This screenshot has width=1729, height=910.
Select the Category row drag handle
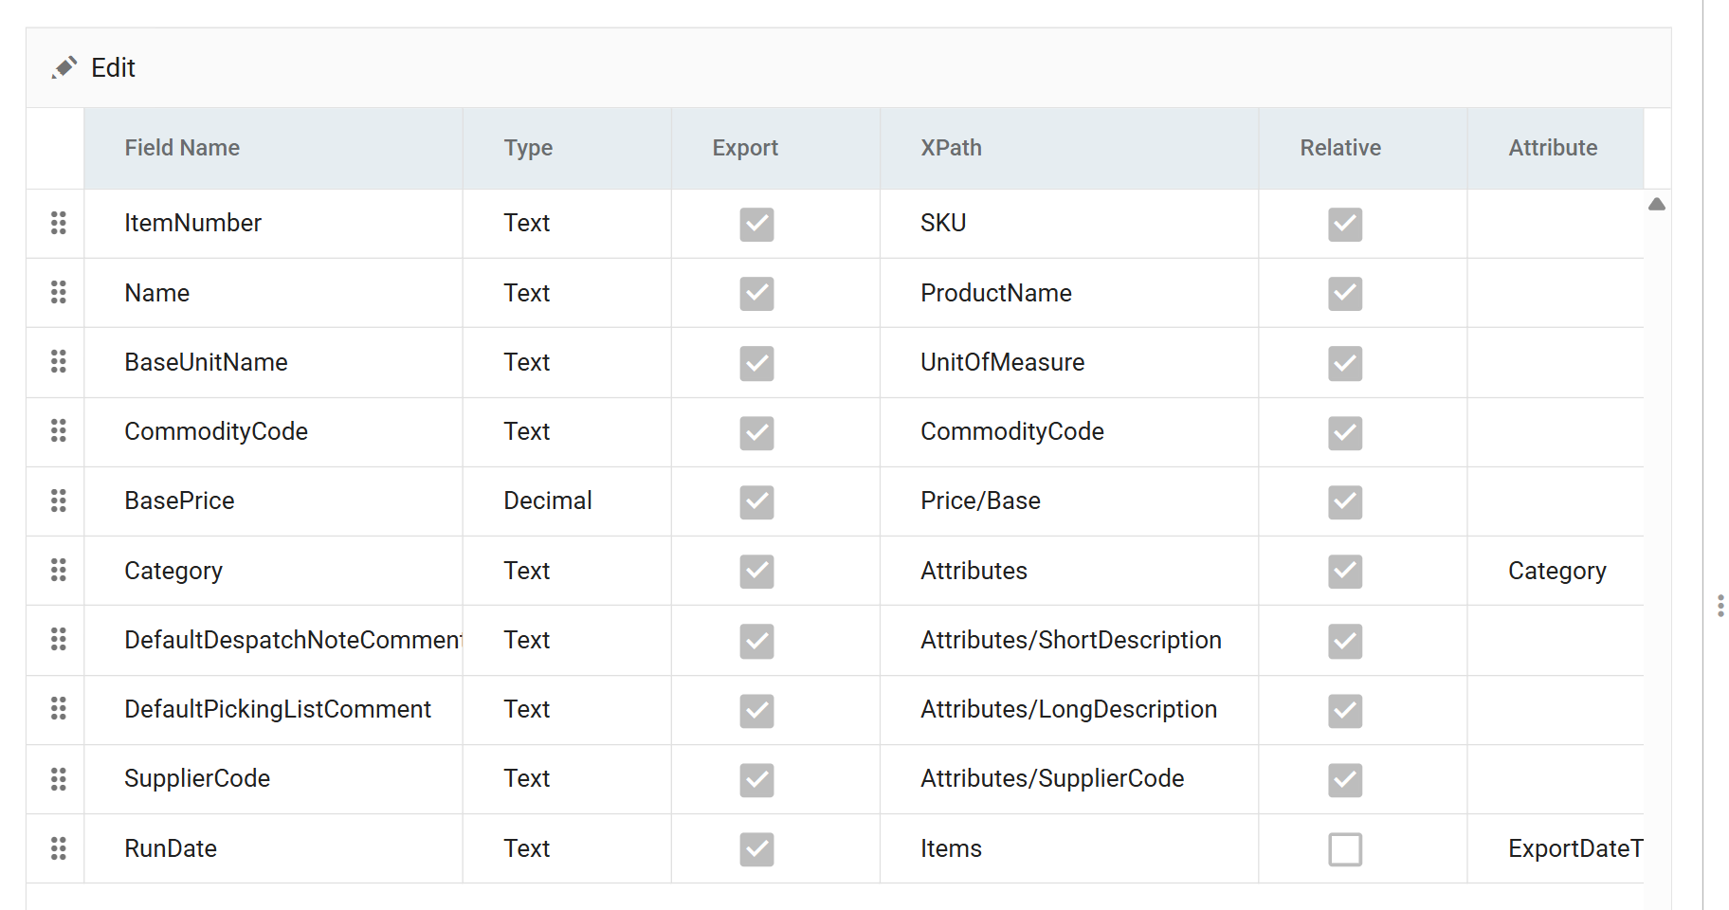coord(58,570)
